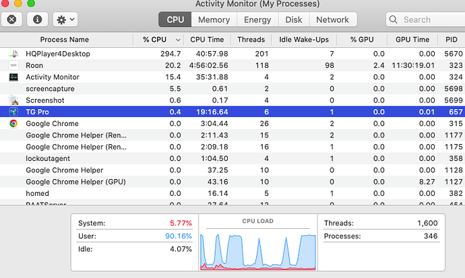Open the process Info inspector button
465x278 pixels.
coord(37,20)
